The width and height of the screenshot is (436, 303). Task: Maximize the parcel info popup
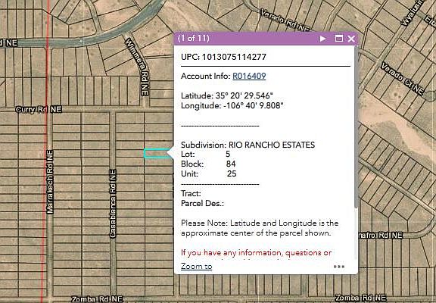point(338,39)
